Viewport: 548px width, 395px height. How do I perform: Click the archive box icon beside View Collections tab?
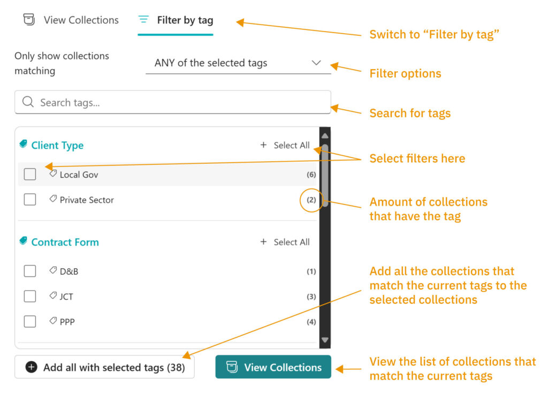click(x=29, y=20)
